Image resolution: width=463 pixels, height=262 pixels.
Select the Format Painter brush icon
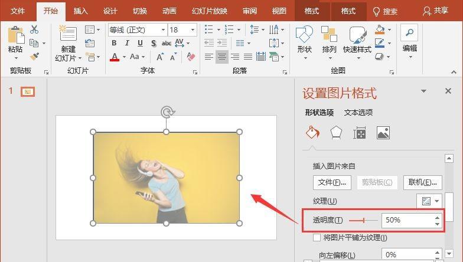click(34, 57)
